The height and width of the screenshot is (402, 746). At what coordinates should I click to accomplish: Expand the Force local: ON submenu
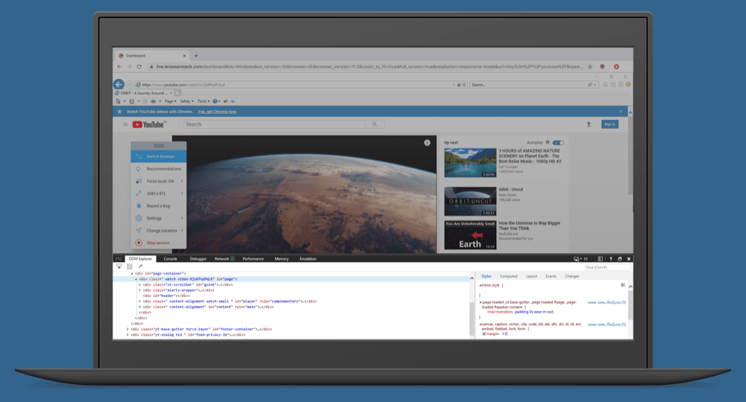pyautogui.click(x=181, y=181)
